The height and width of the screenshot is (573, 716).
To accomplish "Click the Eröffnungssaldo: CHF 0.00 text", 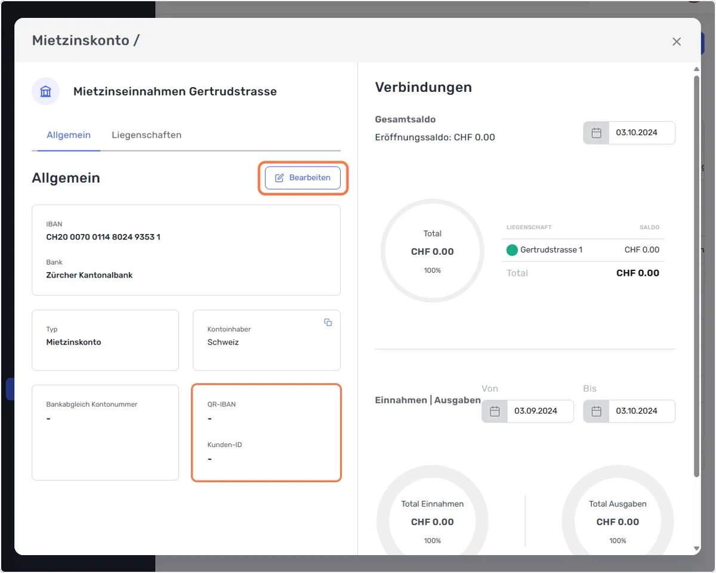I will pos(435,137).
